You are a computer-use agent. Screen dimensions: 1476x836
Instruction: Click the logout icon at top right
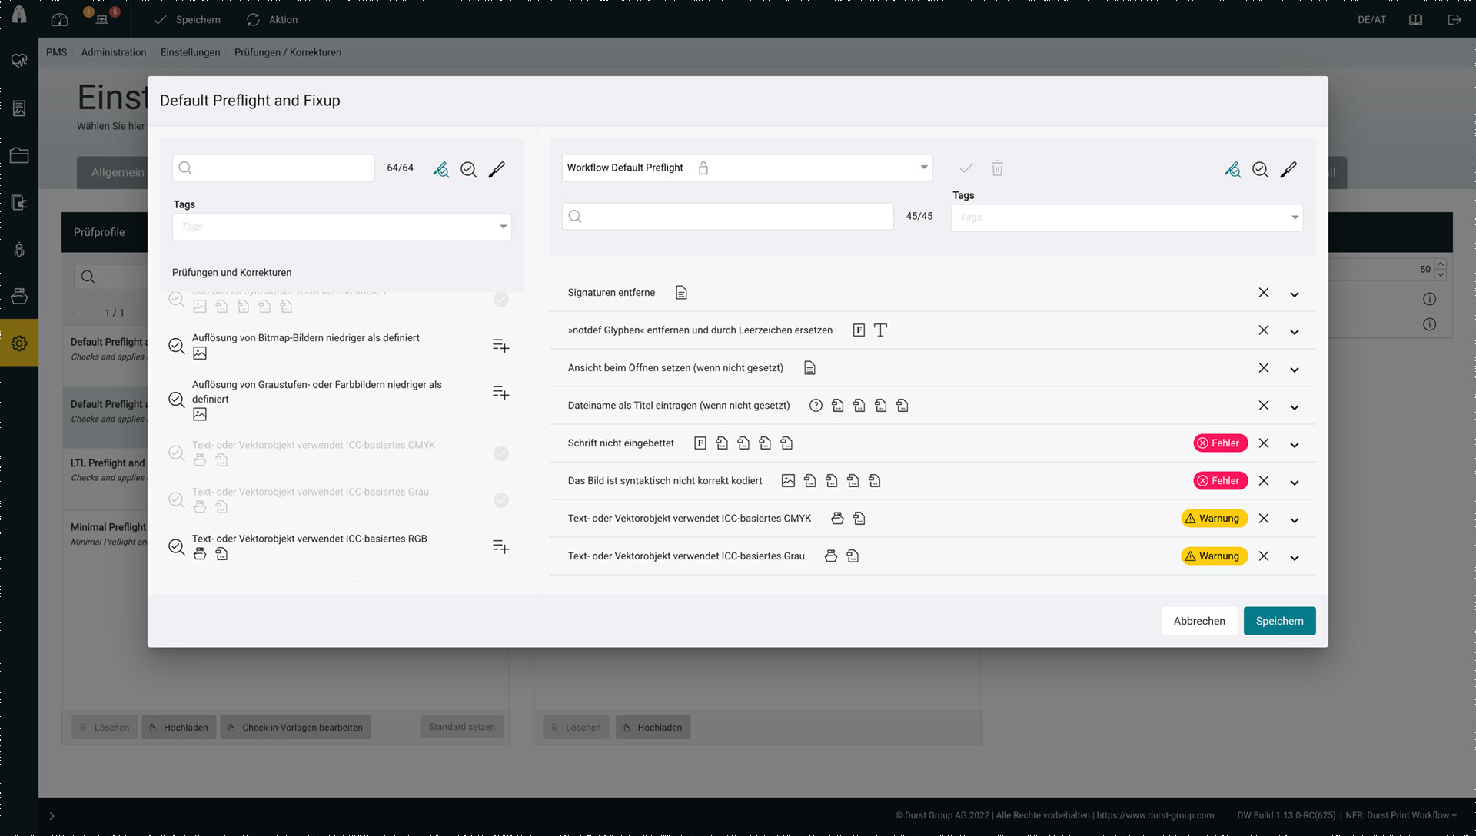1454,19
